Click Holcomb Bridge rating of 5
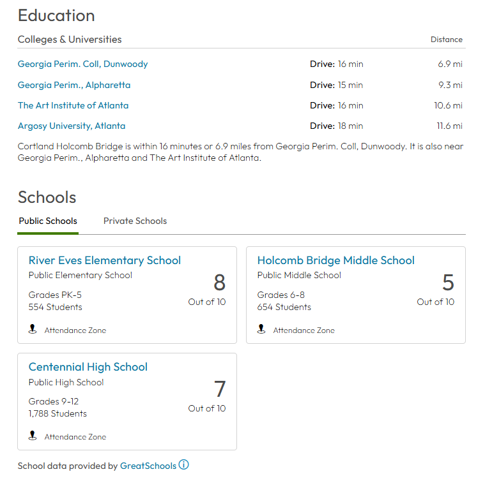 coord(448,283)
